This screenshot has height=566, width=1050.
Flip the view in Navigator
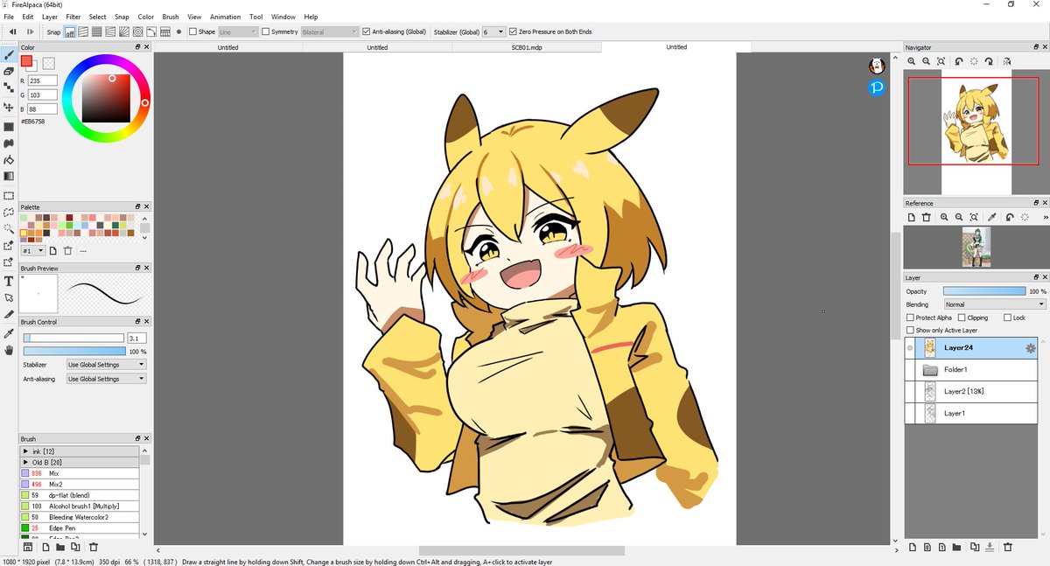click(1007, 61)
